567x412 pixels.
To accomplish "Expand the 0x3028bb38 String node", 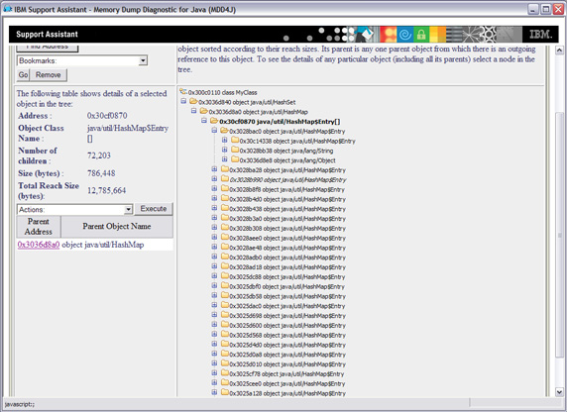I will [x=225, y=150].
